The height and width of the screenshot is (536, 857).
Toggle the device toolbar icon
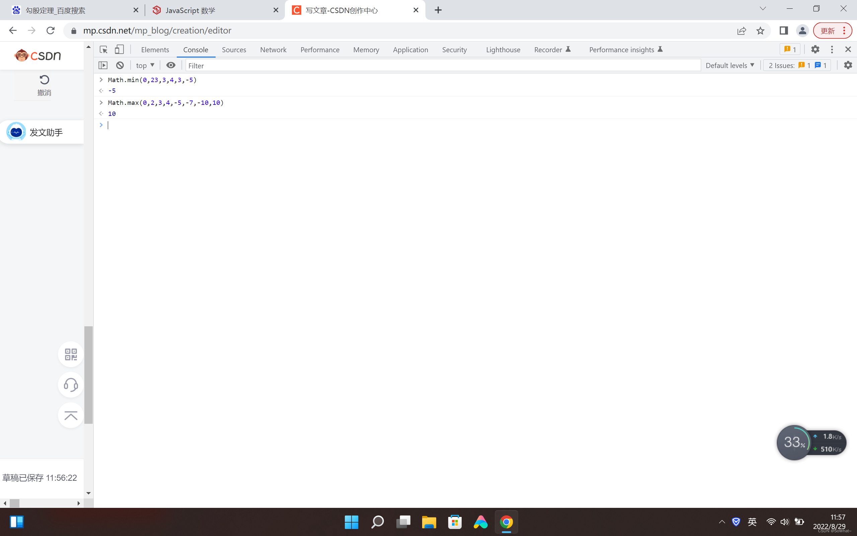coord(119,50)
